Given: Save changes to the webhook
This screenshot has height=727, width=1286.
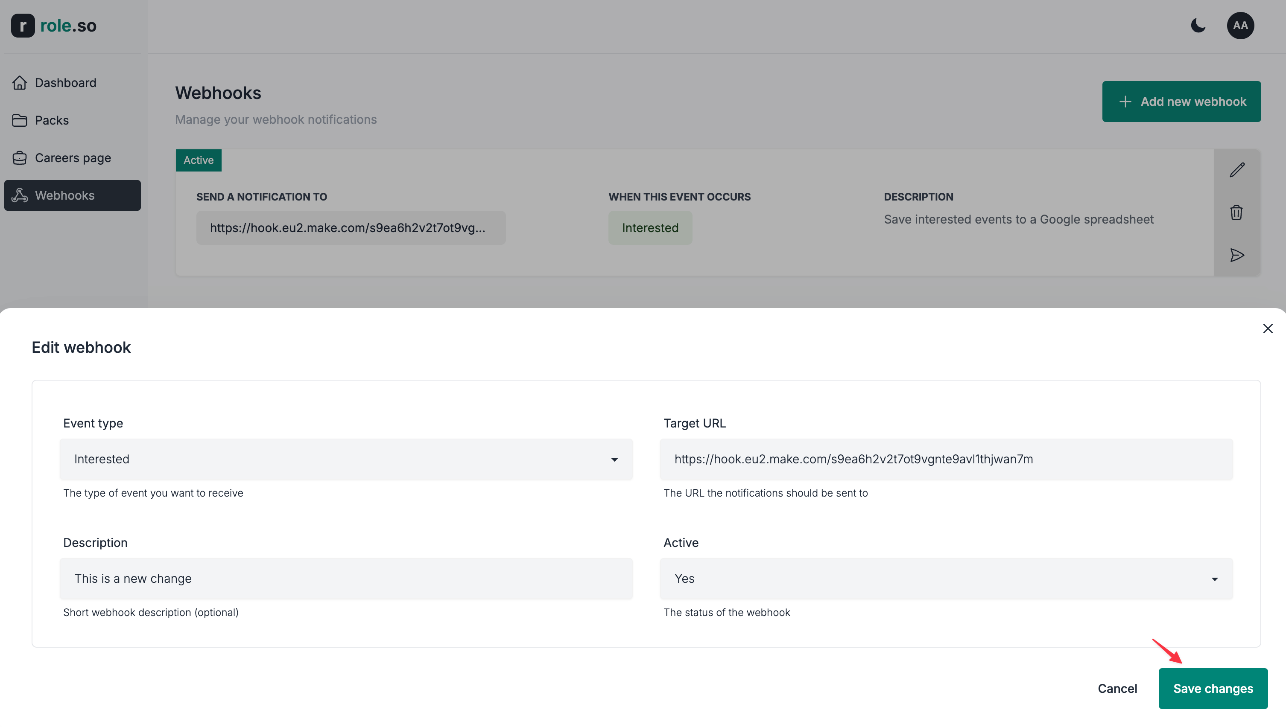Looking at the screenshot, I should [1213, 688].
